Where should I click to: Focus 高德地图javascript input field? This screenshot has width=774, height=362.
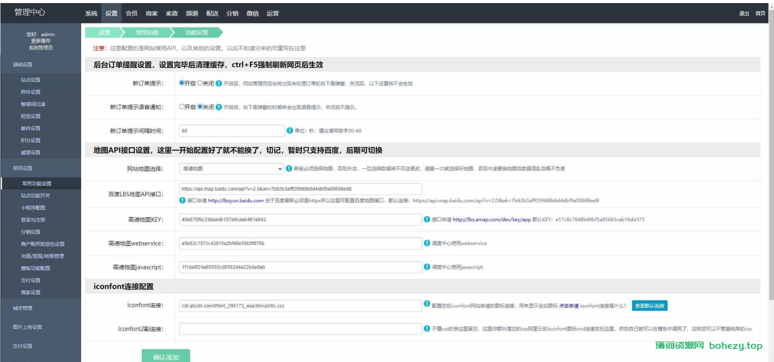point(300,267)
